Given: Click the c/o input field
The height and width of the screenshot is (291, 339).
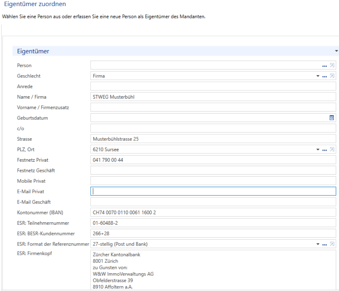Looking at the screenshot, I should pyautogui.click(x=213, y=128).
